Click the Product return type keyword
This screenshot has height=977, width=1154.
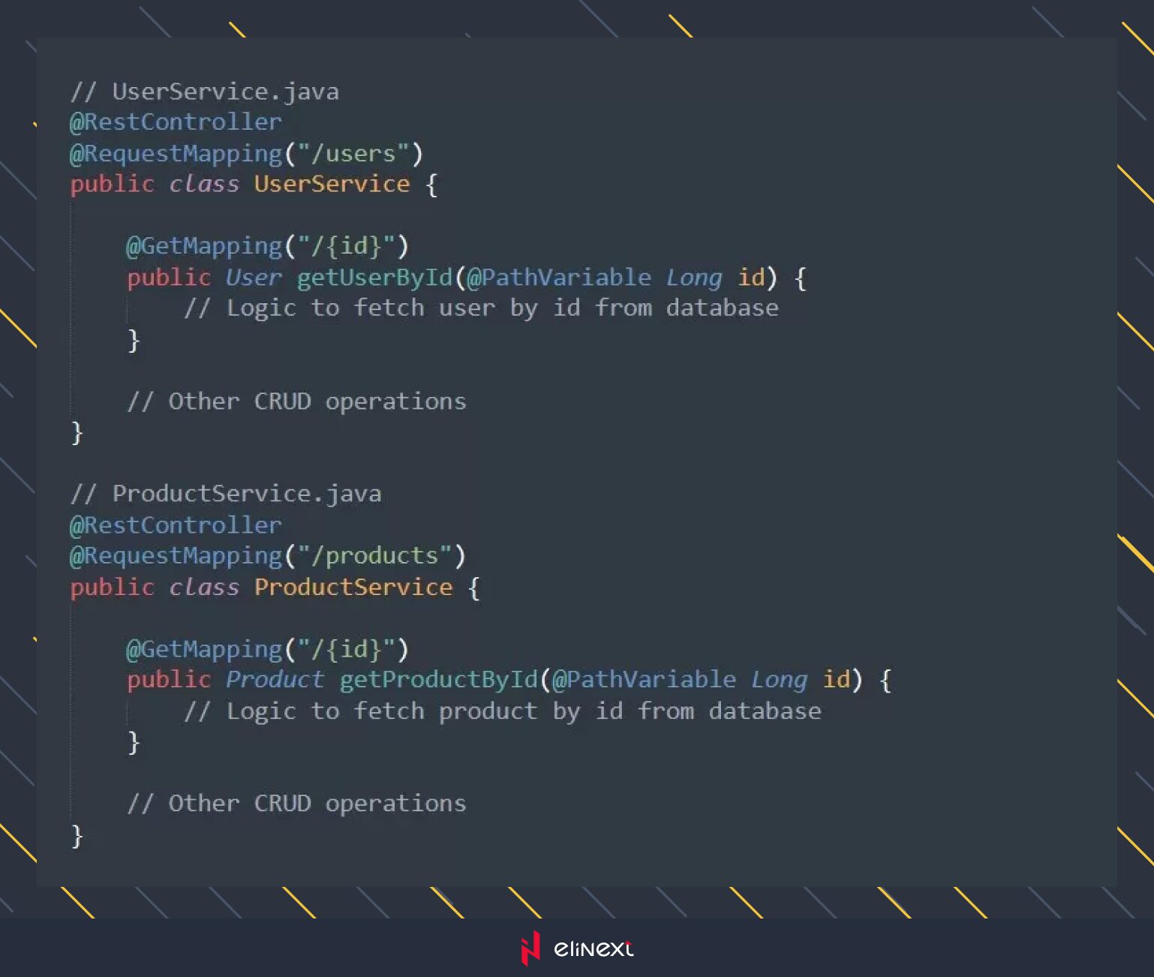275,680
